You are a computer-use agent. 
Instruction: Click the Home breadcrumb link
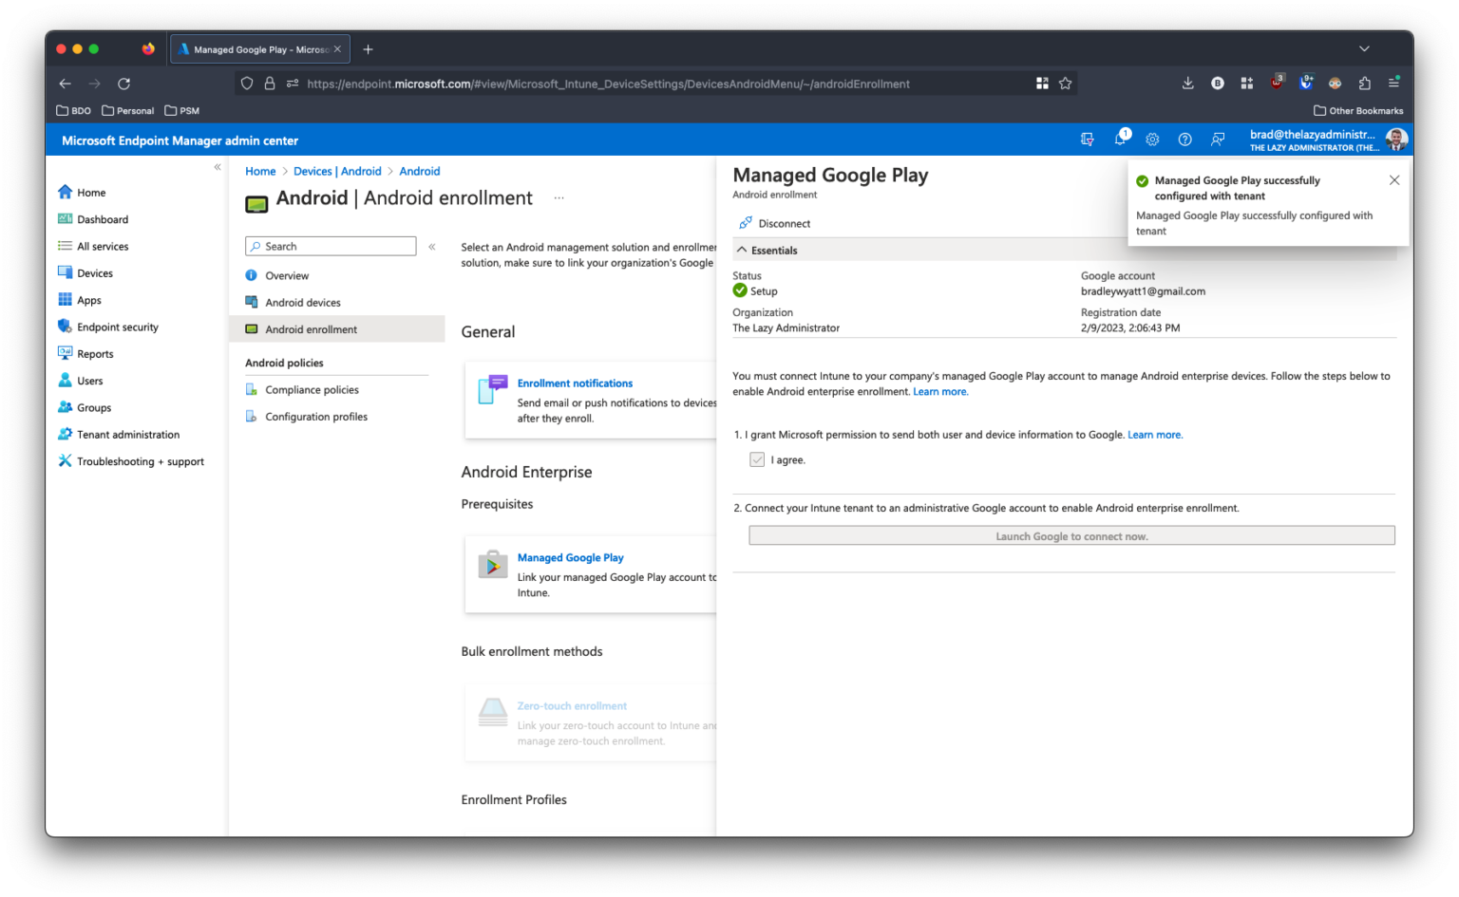click(260, 172)
